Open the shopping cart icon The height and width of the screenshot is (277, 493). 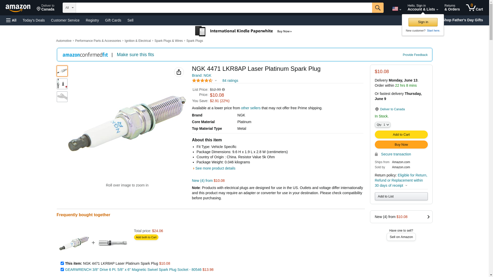click(x=474, y=8)
